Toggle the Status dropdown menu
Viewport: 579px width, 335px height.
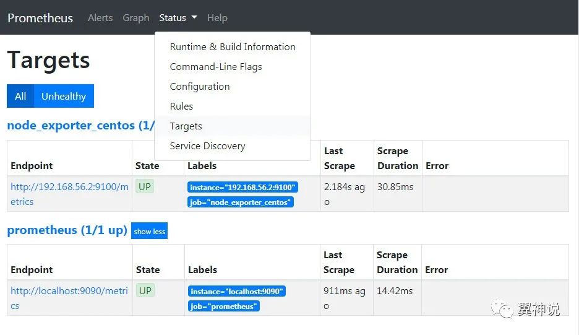tap(178, 18)
